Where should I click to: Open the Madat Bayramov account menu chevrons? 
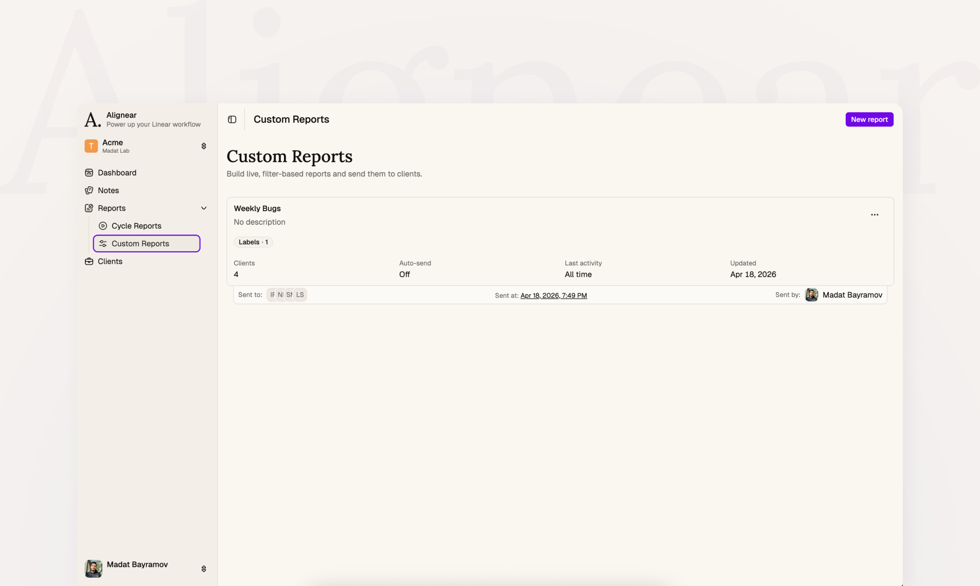point(204,569)
